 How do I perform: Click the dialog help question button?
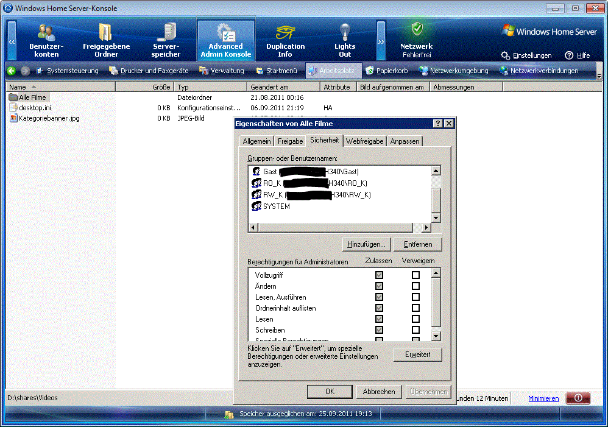[438, 123]
